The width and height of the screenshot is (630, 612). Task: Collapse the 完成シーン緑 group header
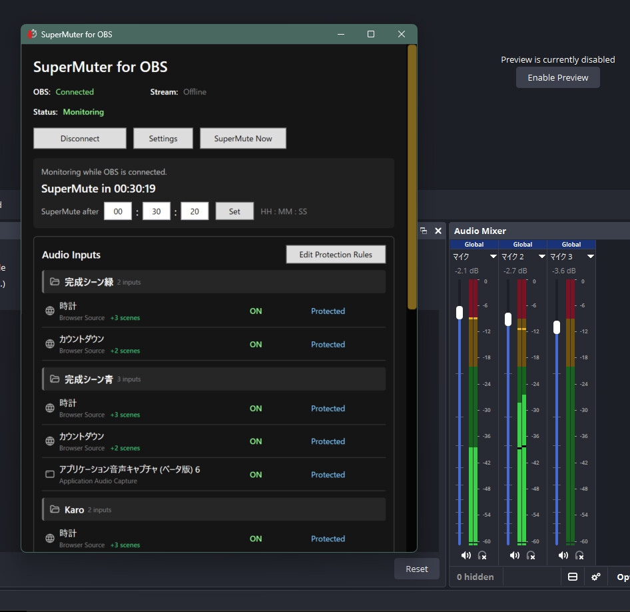click(214, 281)
